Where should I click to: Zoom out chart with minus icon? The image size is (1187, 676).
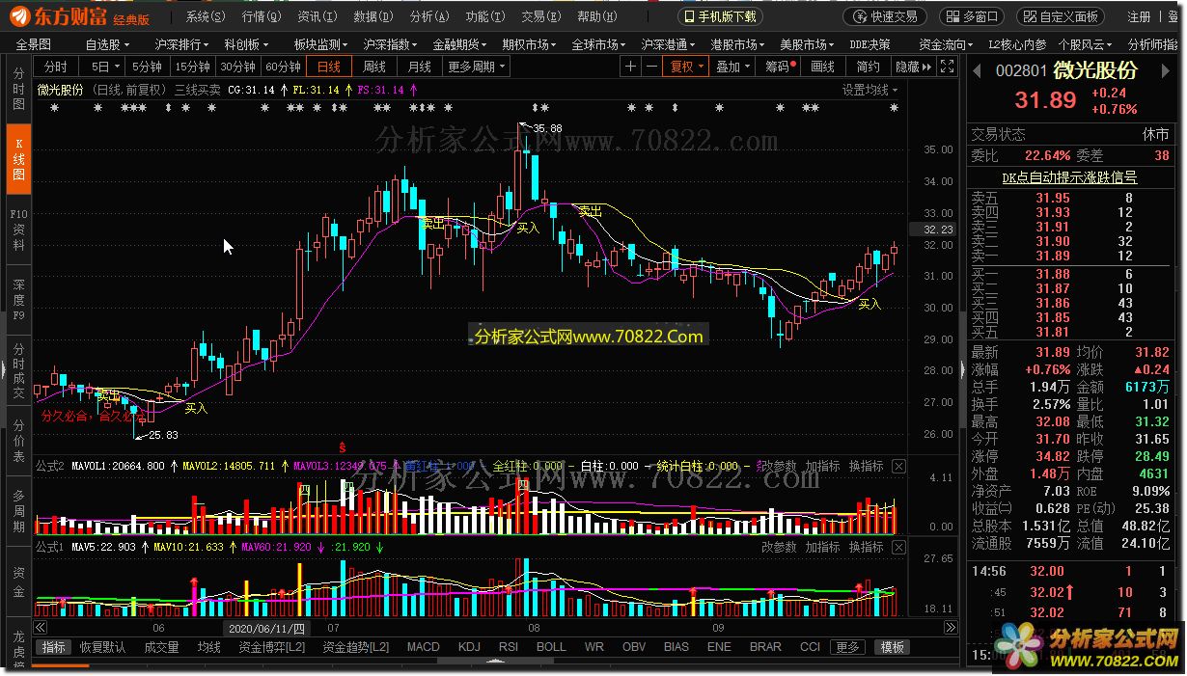click(651, 67)
